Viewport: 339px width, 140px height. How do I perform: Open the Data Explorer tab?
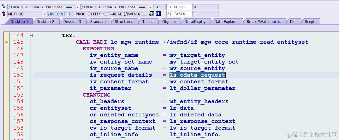[226, 21]
